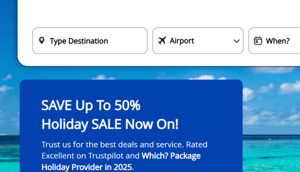The image size is (300, 172).
Task: Click the "When?" label text
Action: (x=278, y=41)
